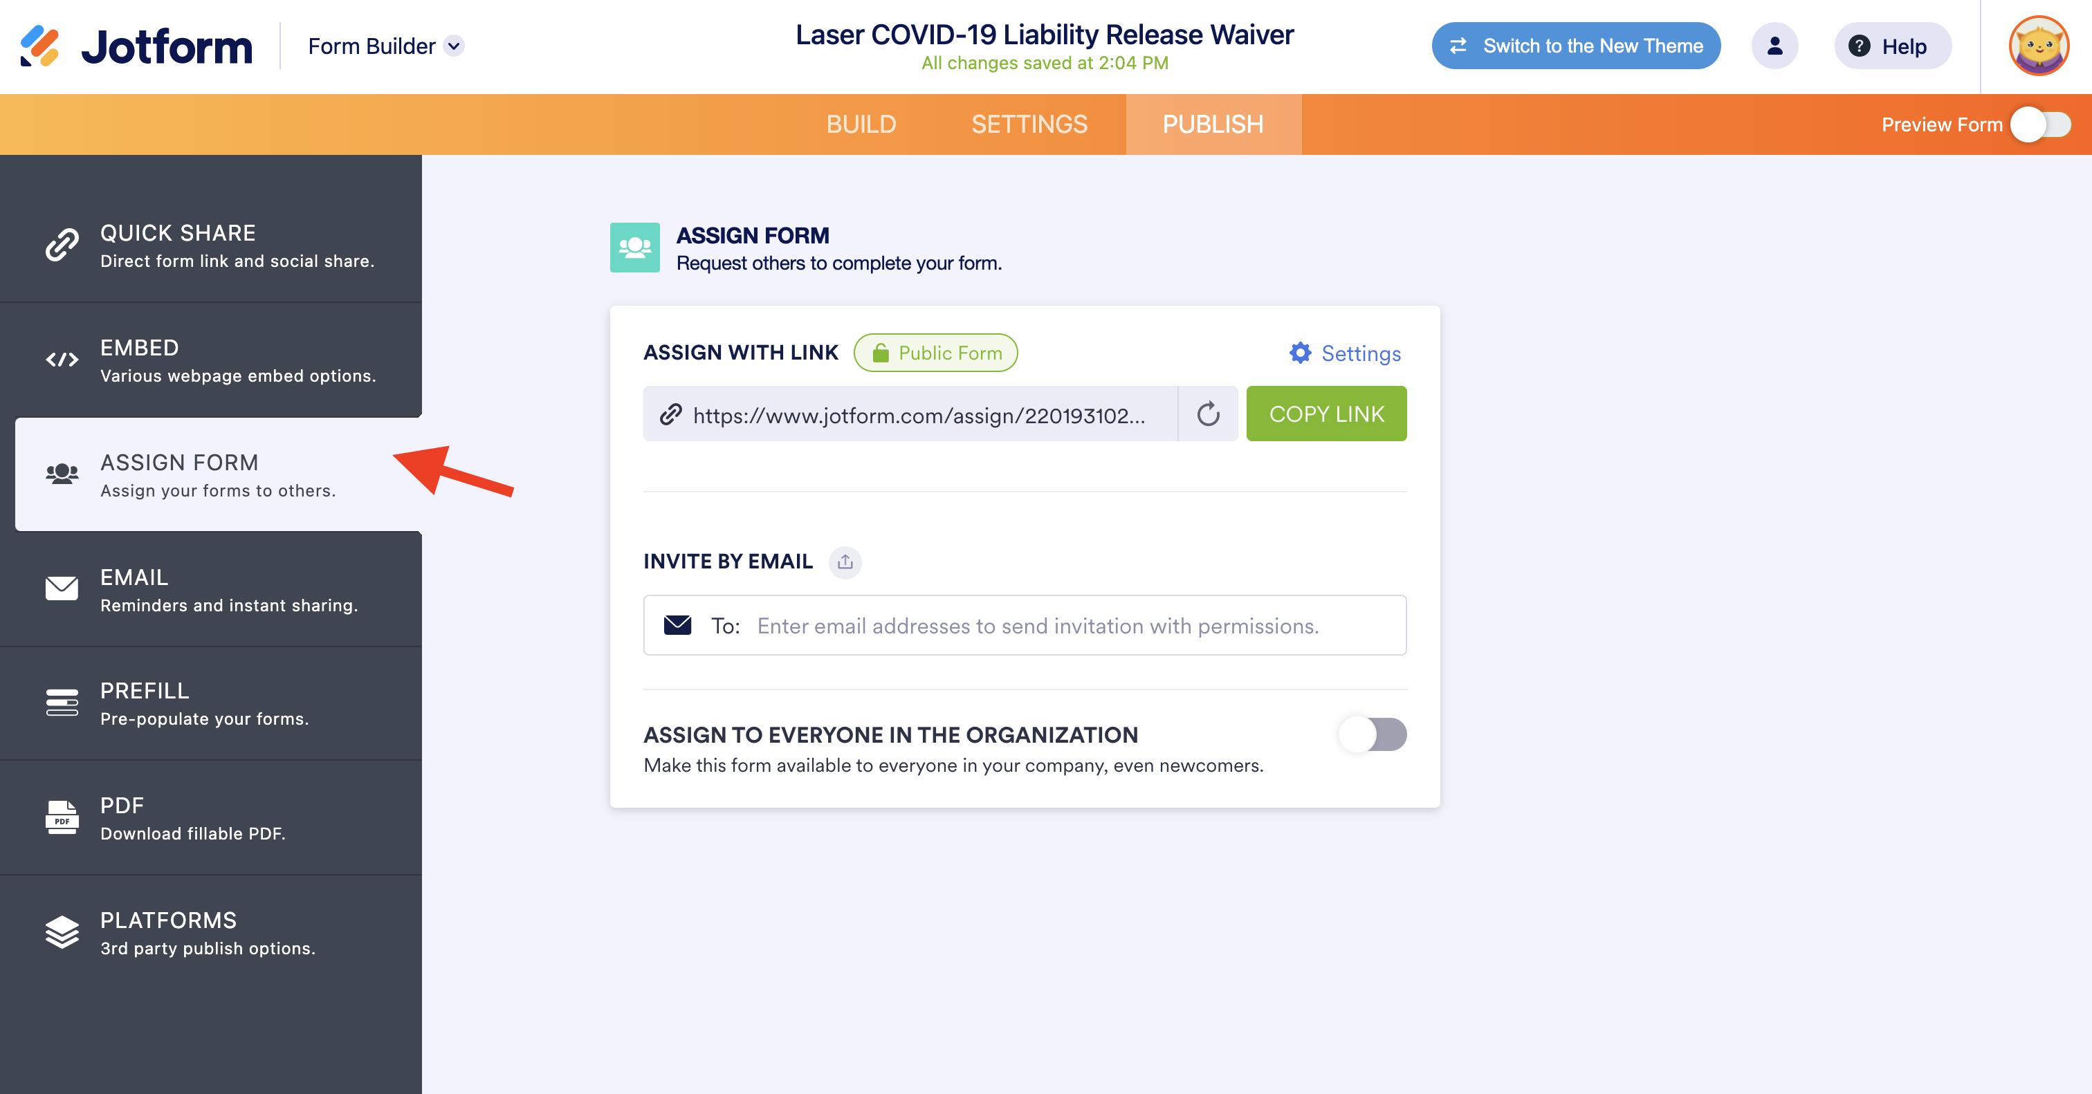The image size is (2092, 1094).
Task: Regenerate the assign link with refresh icon
Action: (1208, 414)
